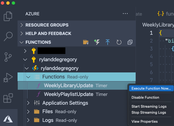
Task: Open the Extensions view icon
Action: 8,98
